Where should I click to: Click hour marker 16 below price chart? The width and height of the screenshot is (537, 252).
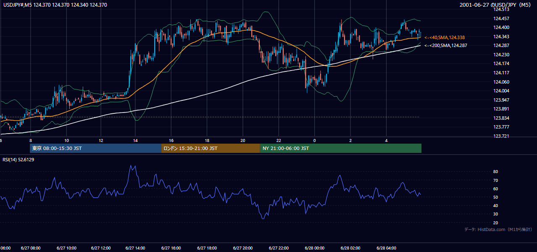(x=171, y=140)
